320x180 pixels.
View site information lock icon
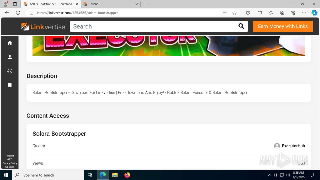[31, 13]
